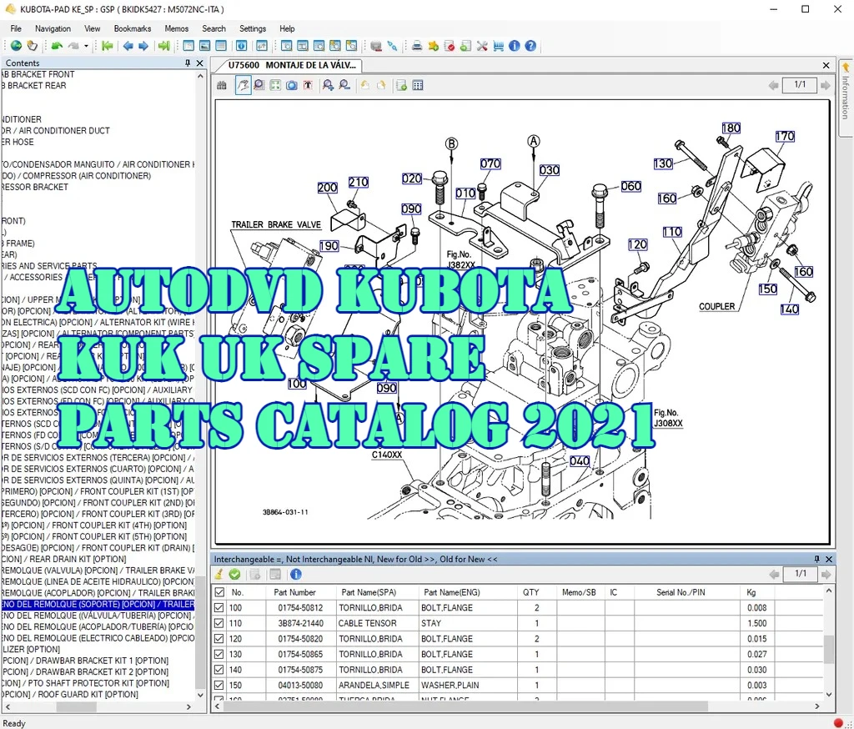Click the Part Number column header

pos(294,592)
